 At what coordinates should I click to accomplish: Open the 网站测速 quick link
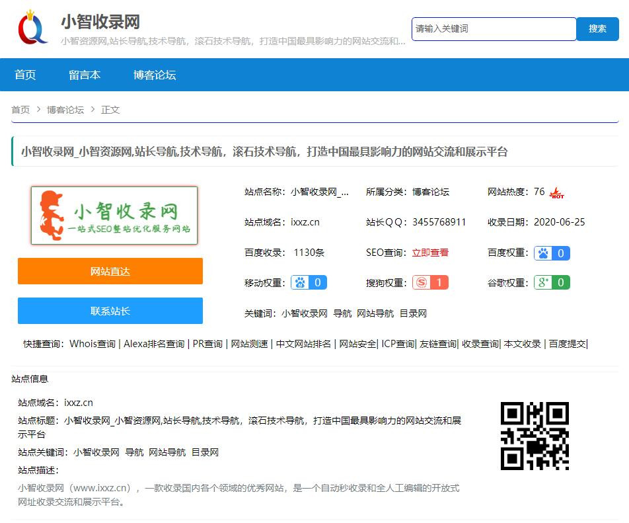249,344
